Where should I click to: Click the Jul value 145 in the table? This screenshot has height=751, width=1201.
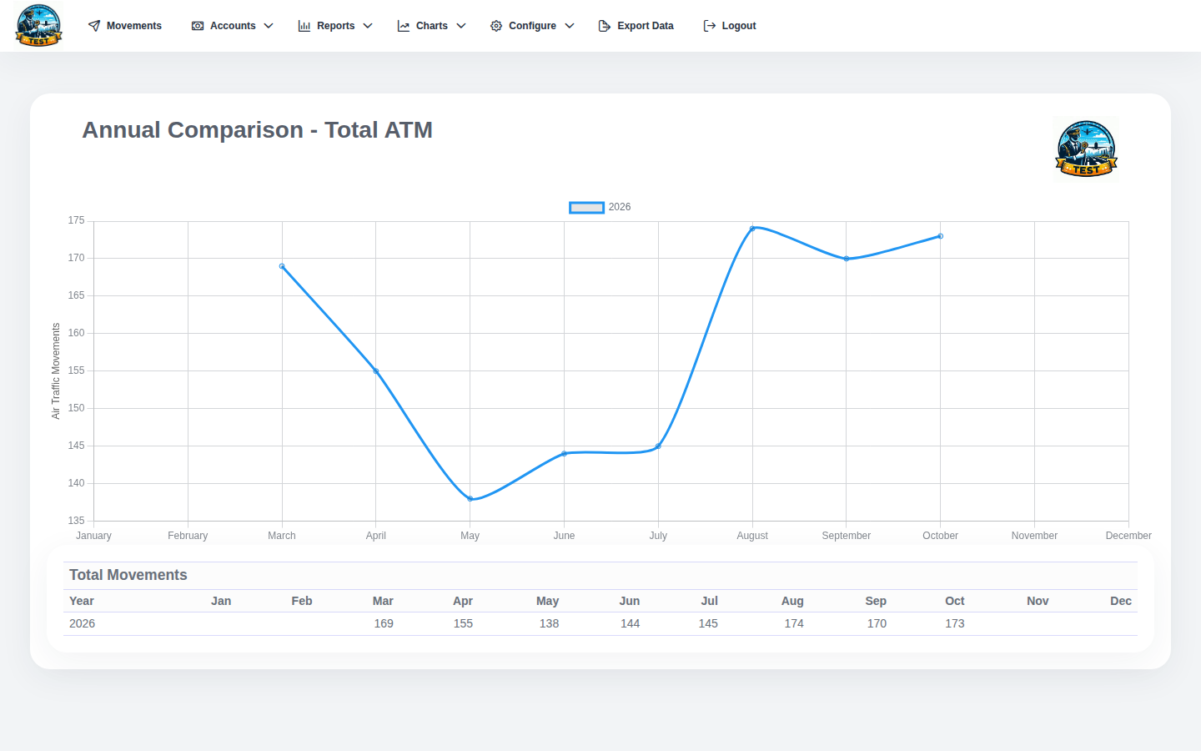708,623
